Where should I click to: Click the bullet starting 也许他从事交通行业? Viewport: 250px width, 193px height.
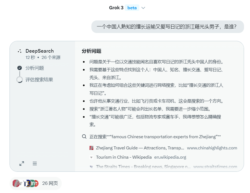(156, 101)
